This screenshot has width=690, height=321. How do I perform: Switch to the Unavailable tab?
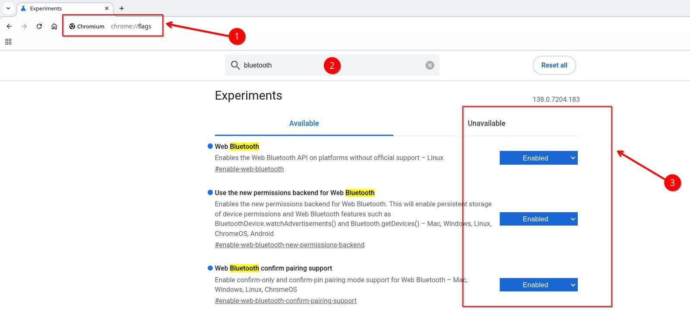[x=486, y=123]
